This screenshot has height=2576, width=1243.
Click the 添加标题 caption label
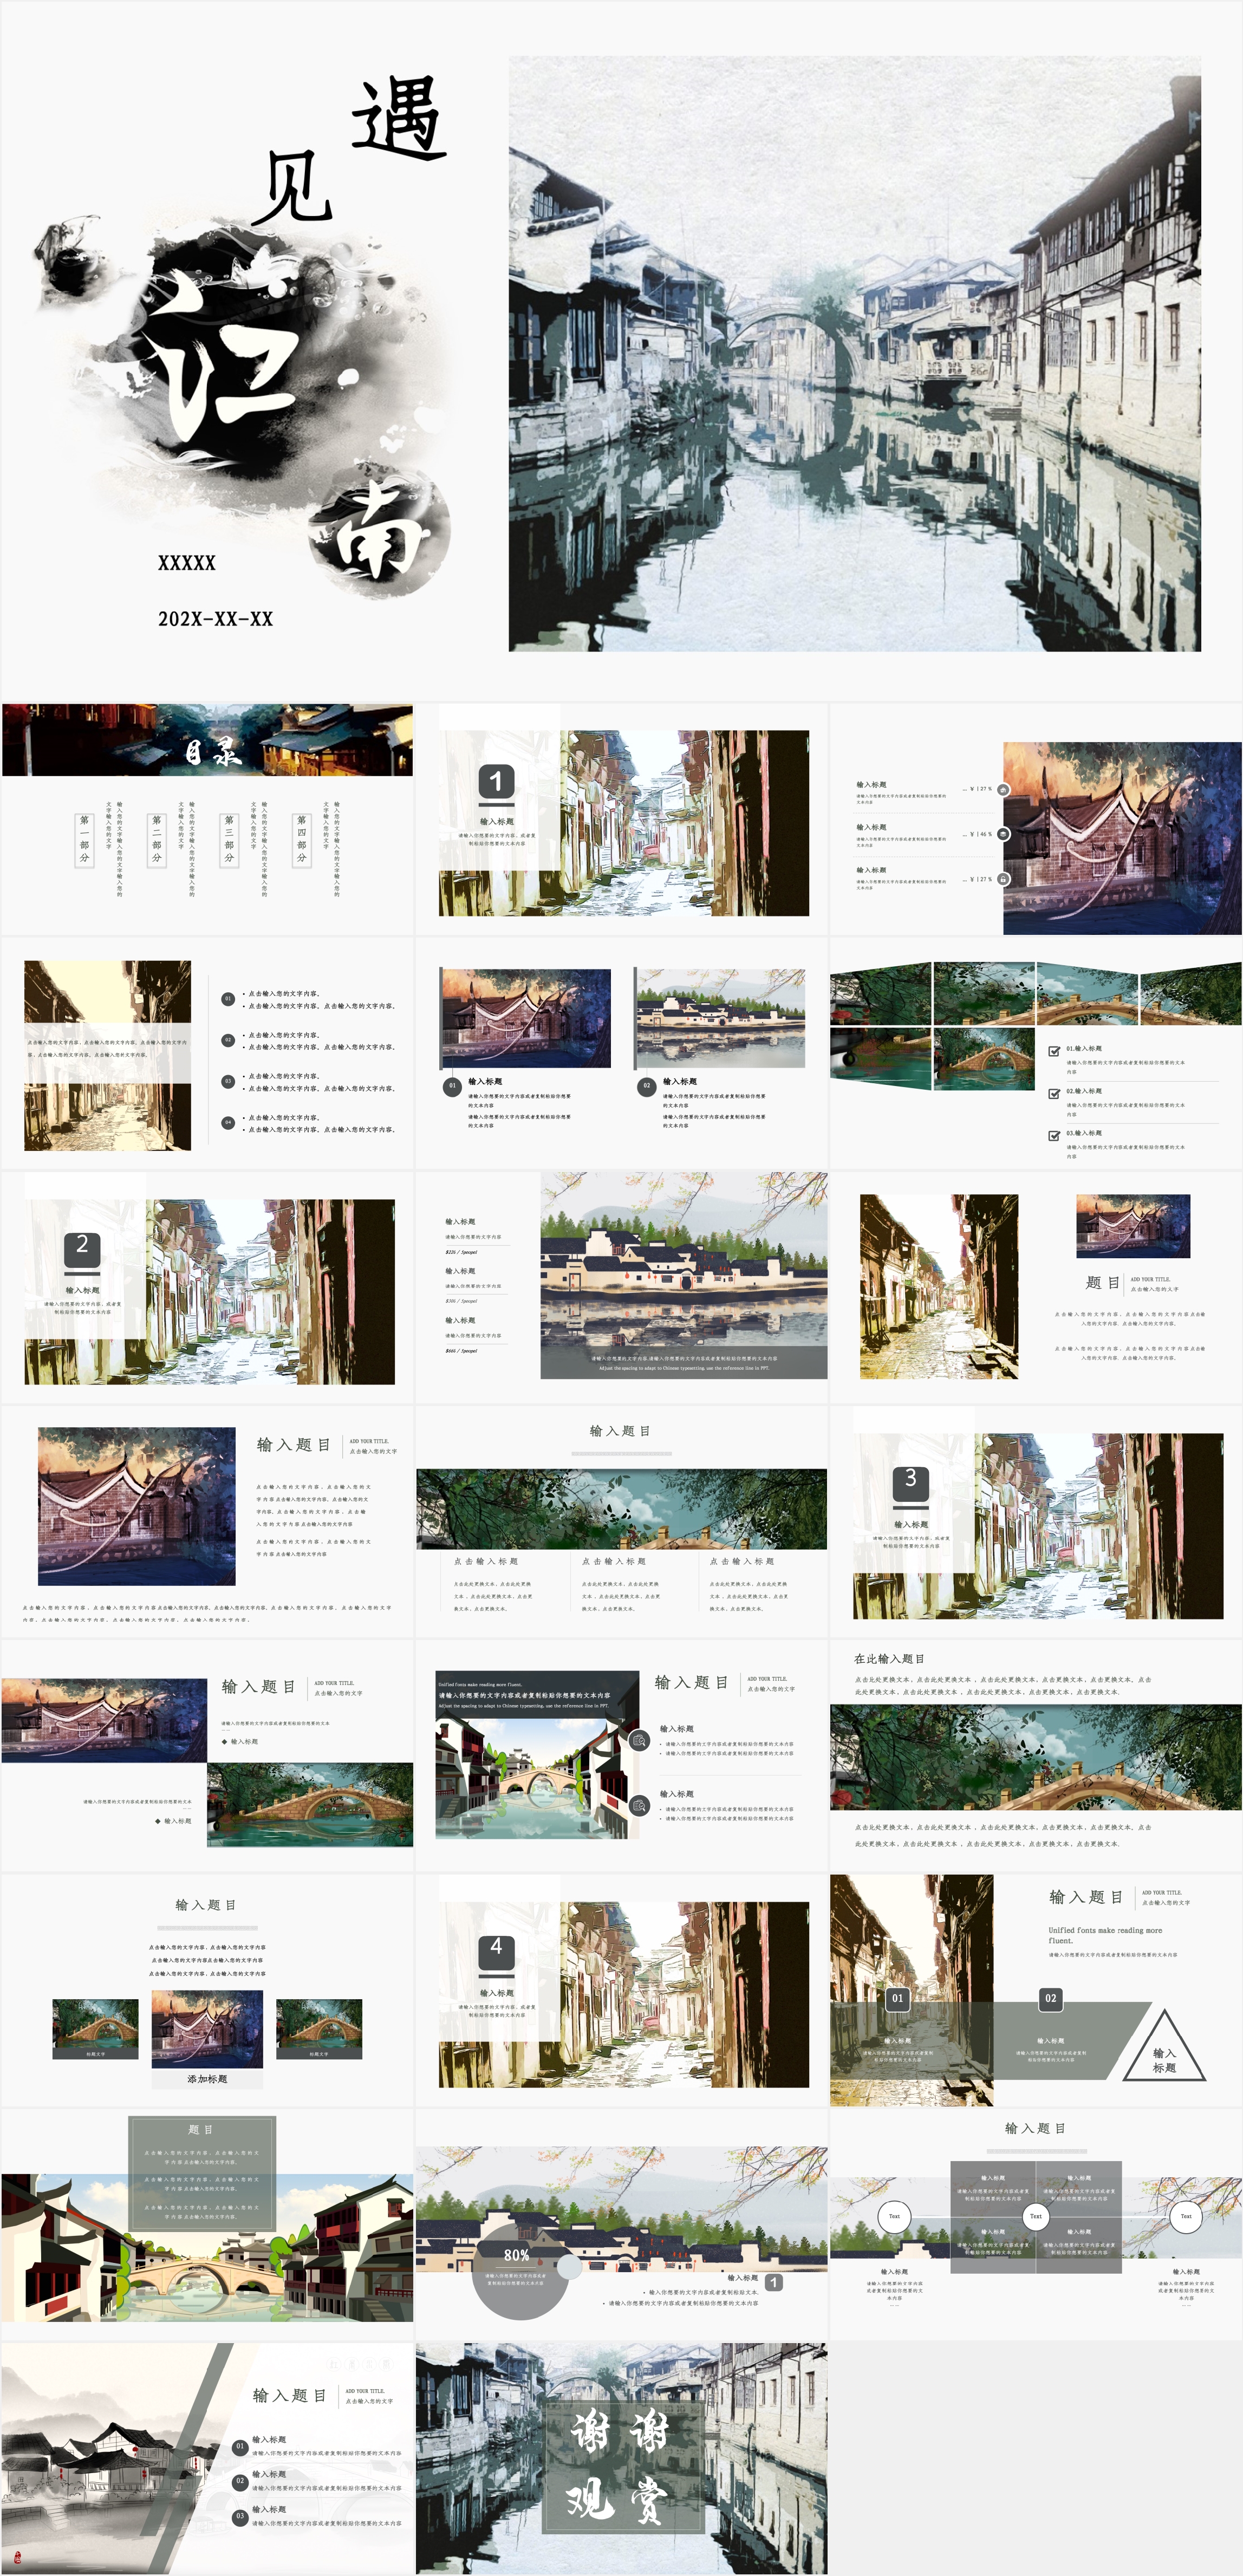[207, 2079]
